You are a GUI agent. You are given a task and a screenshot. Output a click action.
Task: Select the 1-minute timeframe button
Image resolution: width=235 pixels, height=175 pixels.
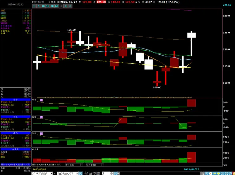click(34, 6)
